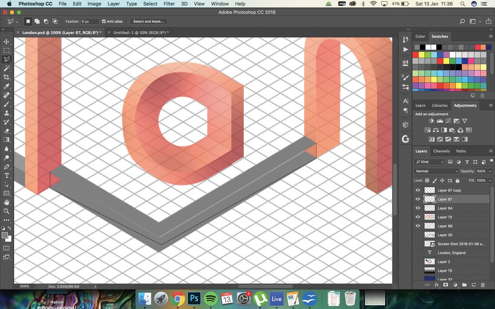This screenshot has height=309, width=495.
Task: Hide the Layer 87 copy layer
Action: tap(418, 190)
